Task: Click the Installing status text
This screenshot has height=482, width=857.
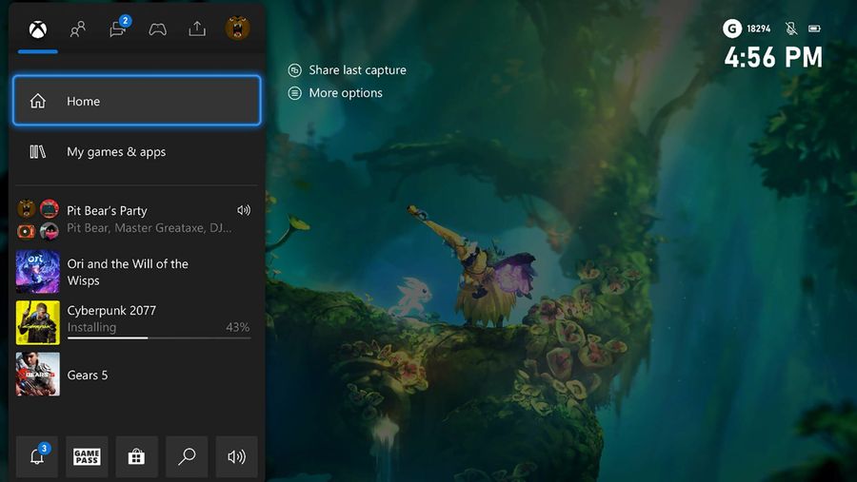Action: pyautogui.click(x=91, y=327)
